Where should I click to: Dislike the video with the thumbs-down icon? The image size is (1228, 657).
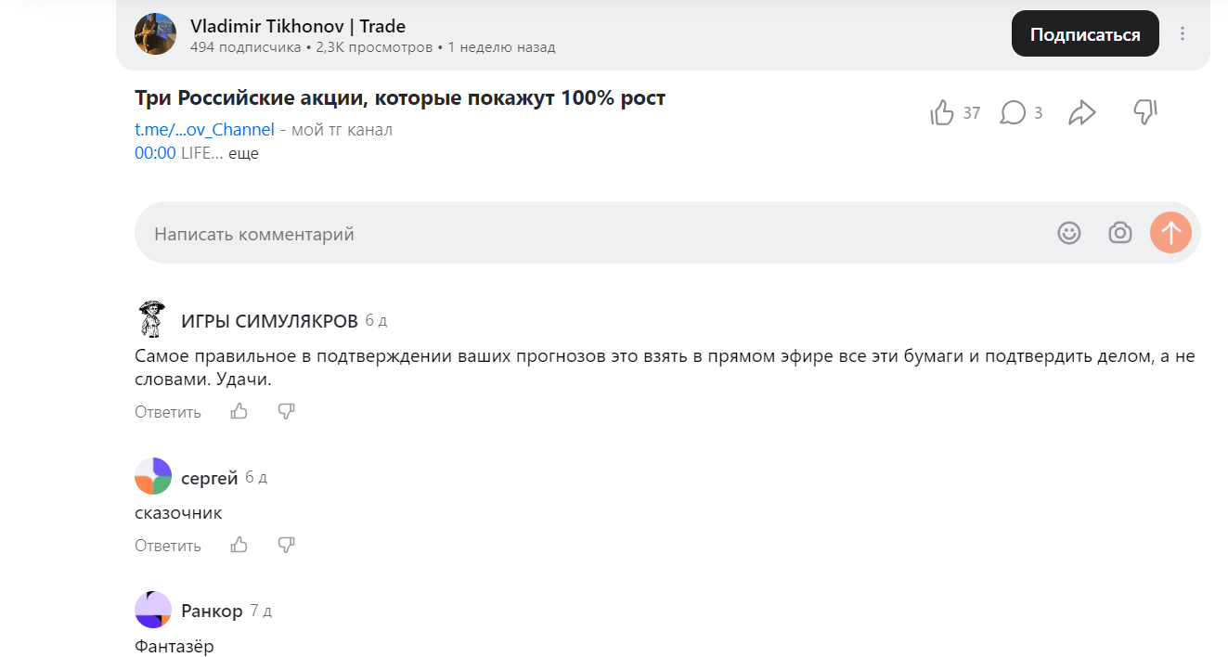pos(1144,111)
